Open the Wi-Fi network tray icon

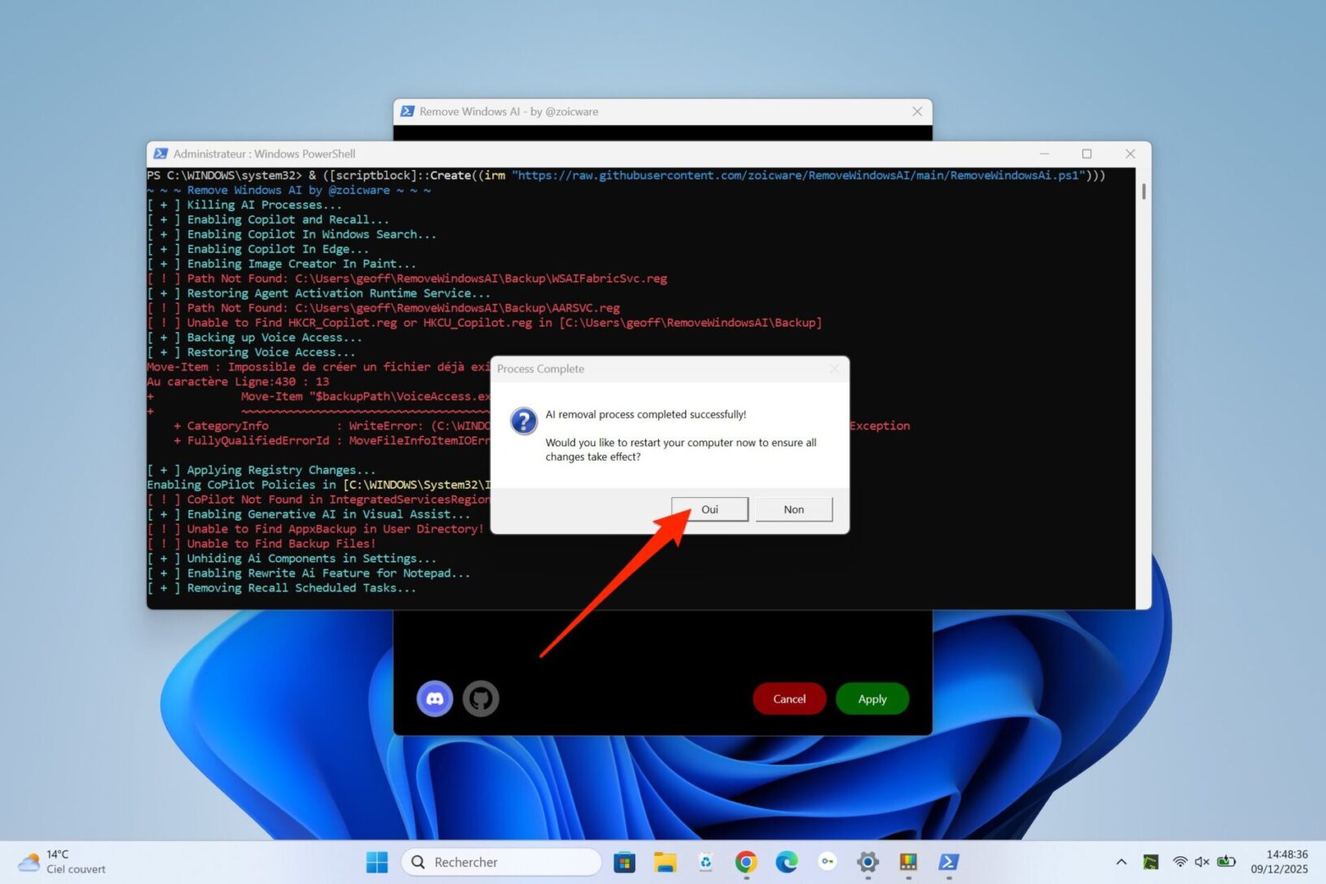click(x=1180, y=862)
